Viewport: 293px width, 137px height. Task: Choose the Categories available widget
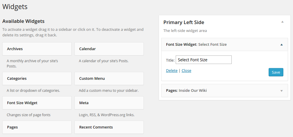point(37,79)
